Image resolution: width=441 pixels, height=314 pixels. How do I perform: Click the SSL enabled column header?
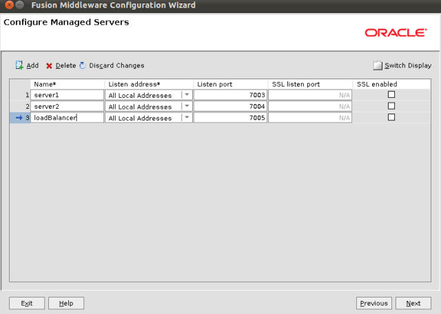[x=391, y=84]
